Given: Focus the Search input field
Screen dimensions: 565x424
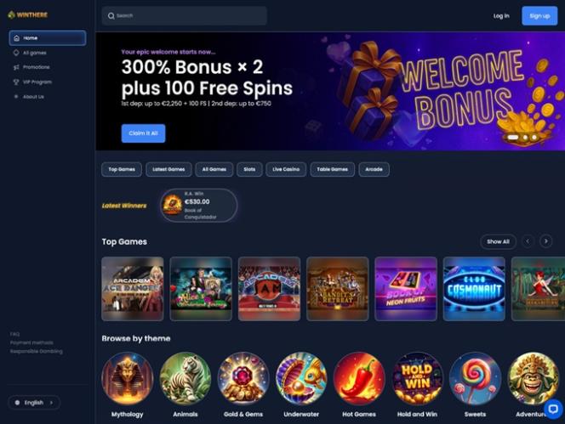Looking at the screenshot, I should tap(184, 16).
